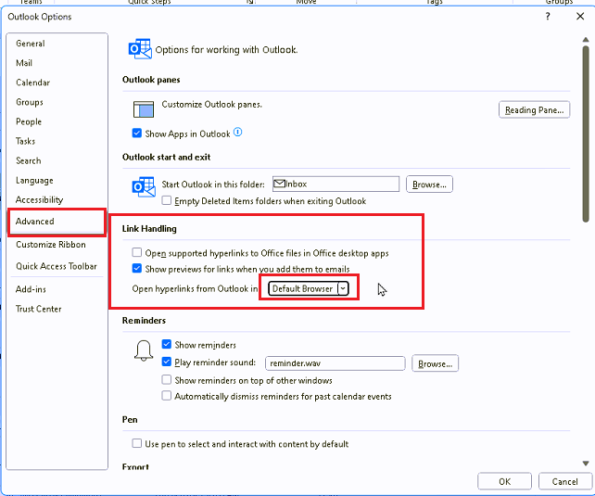Click the envelope icon in the Inbox field
This screenshot has height=496, width=595.
279,184
